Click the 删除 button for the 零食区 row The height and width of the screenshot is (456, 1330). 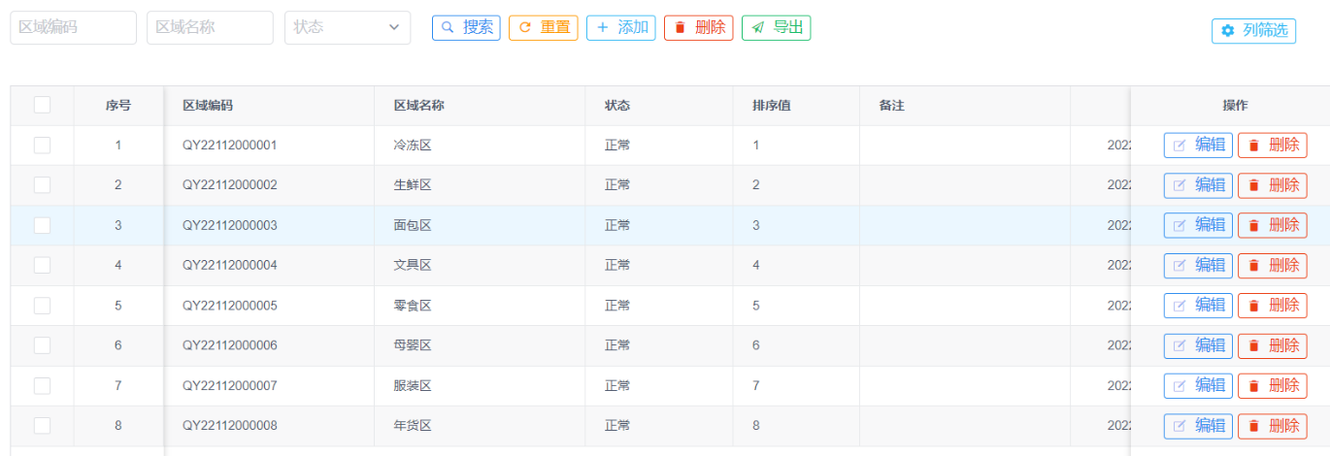[1272, 306]
